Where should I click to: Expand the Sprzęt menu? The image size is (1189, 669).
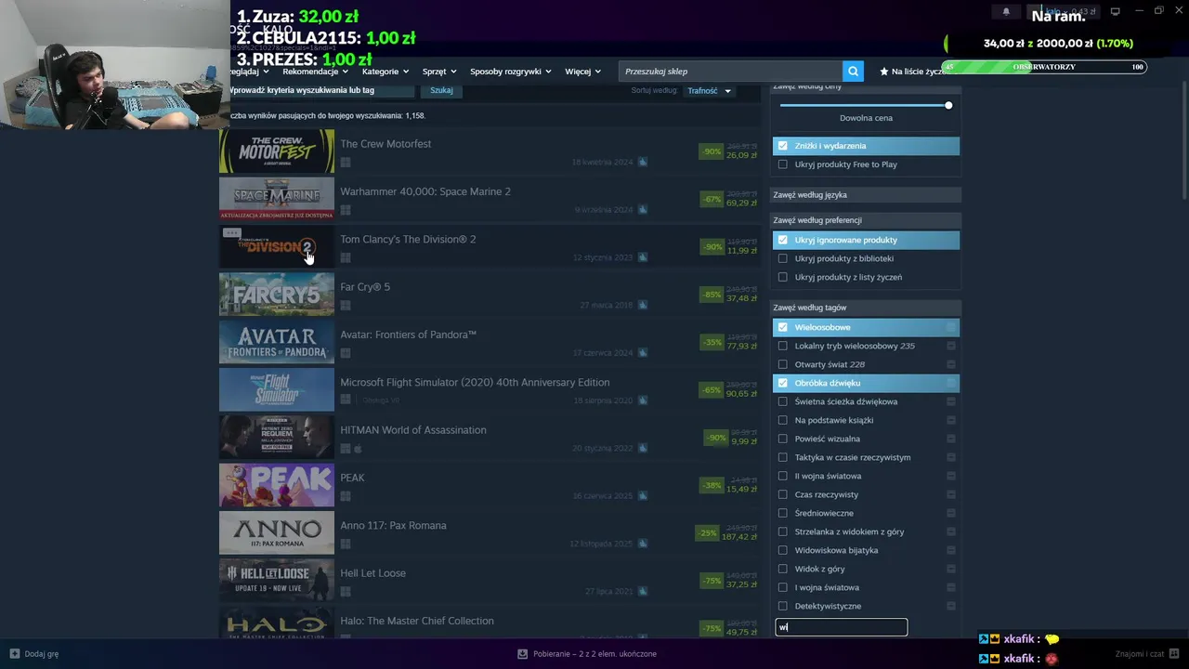(439, 72)
